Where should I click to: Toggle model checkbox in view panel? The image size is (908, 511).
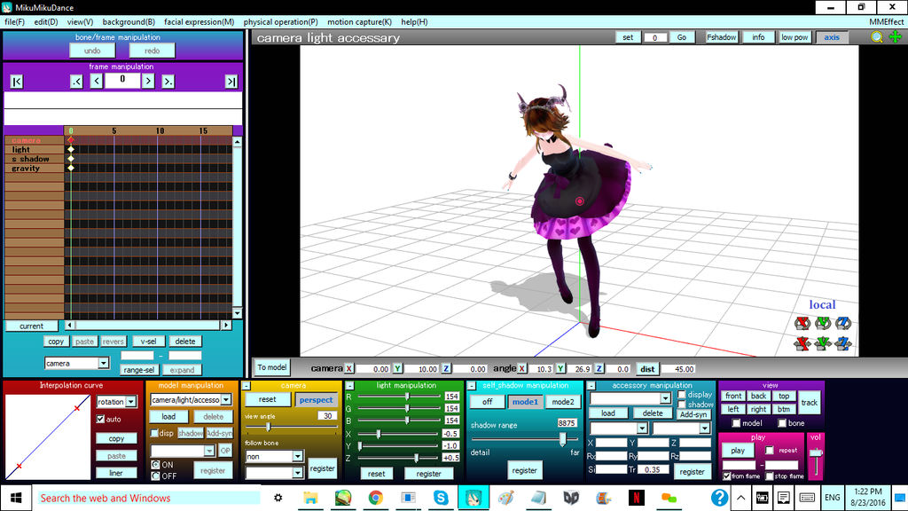736,423
